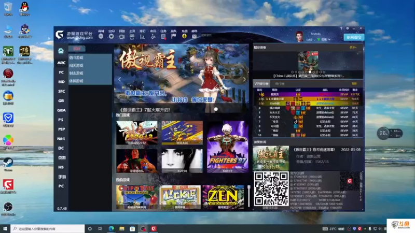Click the home icon in left sidebar
The image size is (415, 233).
pyautogui.click(x=61, y=51)
